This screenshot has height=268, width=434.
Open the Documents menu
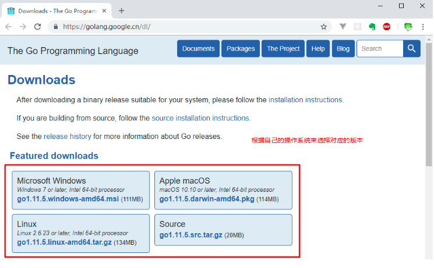pyautogui.click(x=198, y=49)
